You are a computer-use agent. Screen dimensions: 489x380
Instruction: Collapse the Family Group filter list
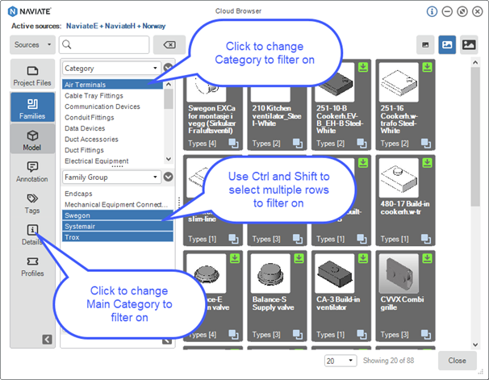(168, 177)
